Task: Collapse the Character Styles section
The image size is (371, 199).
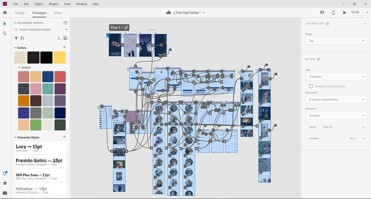Action: pyautogui.click(x=15, y=137)
